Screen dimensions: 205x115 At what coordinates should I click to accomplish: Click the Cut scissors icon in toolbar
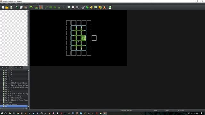coord(17,7)
